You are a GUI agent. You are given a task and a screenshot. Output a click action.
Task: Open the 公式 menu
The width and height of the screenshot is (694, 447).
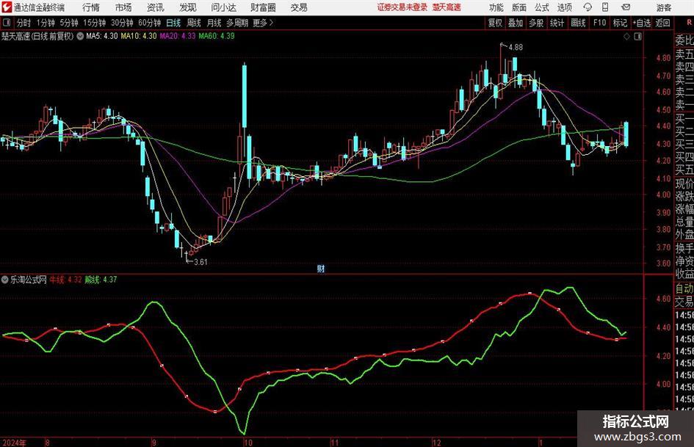point(541,7)
